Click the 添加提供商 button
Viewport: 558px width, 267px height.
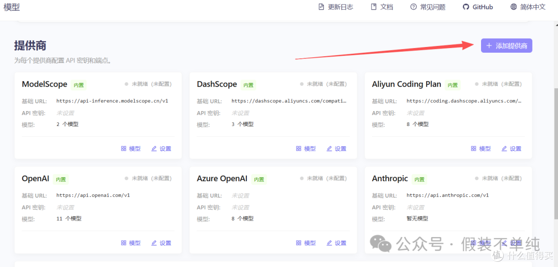click(506, 45)
